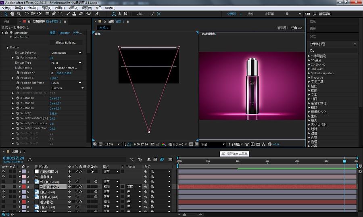Open the 2 个视图 view layout dropdown
The image size is (363, 217).
(236, 144)
